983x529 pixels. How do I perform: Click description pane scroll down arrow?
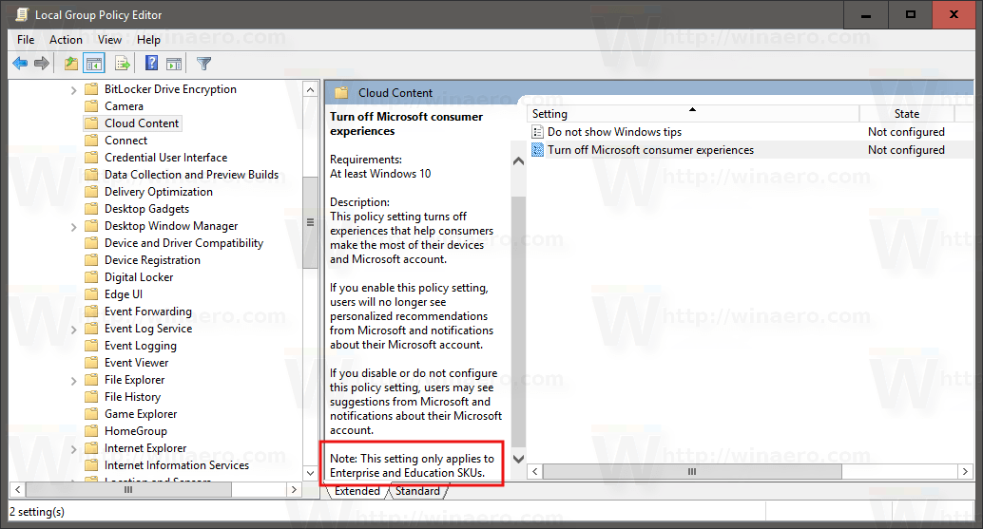(x=518, y=459)
